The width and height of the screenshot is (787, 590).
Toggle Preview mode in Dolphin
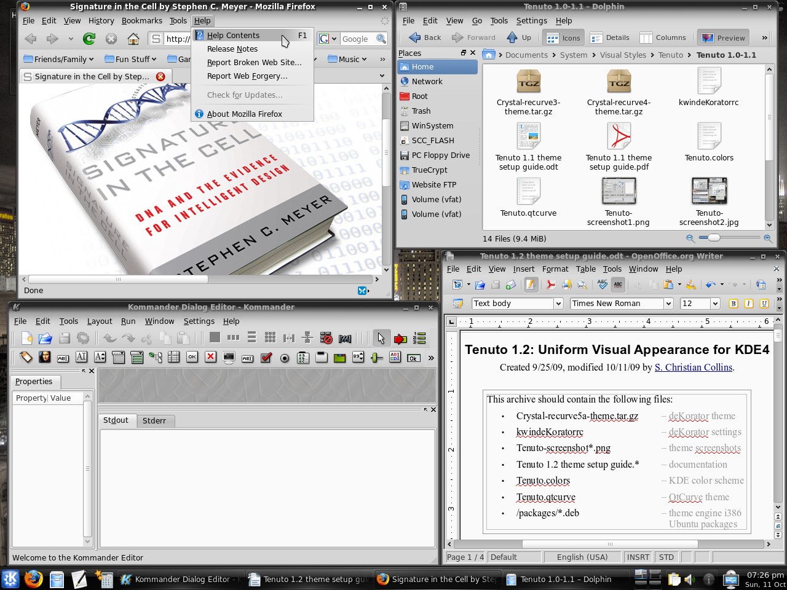(x=724, y=37)
